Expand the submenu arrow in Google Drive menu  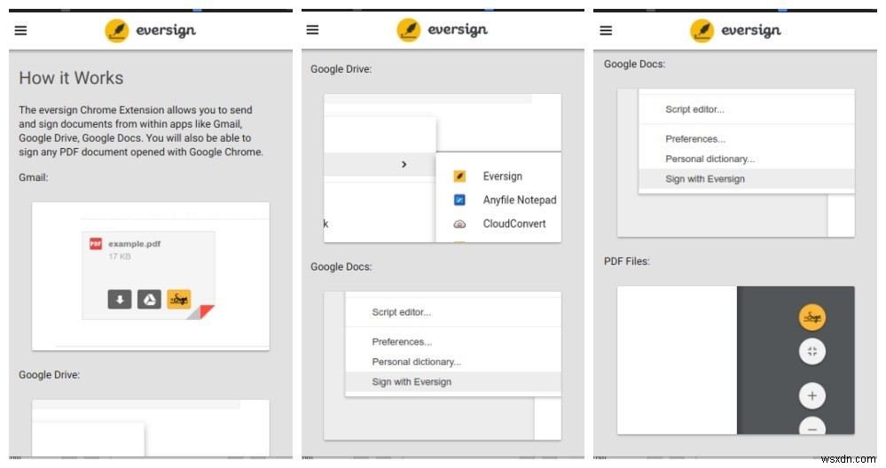click(404, 164)
